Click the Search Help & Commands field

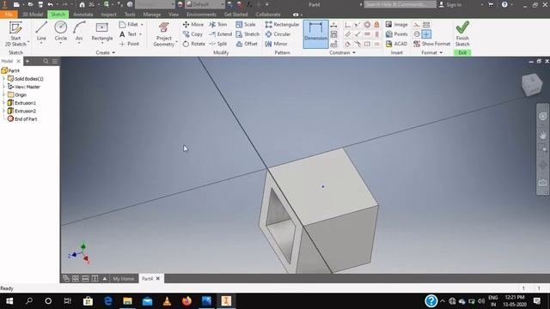(x=400, y=4)
